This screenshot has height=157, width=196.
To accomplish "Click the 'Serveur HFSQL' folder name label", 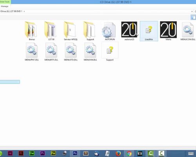I will (x=71, y=39).
